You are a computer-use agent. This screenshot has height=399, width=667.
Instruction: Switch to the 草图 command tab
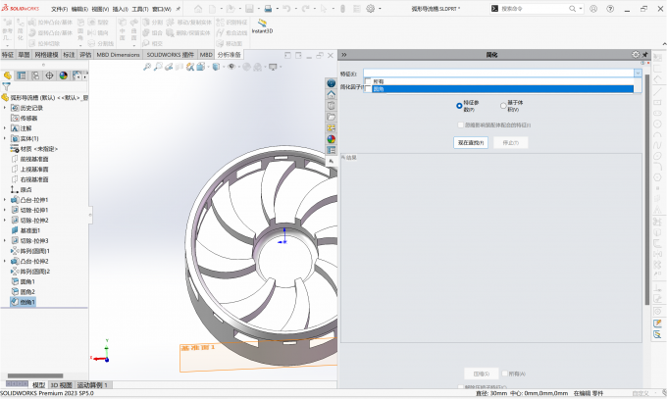point(24,55)
